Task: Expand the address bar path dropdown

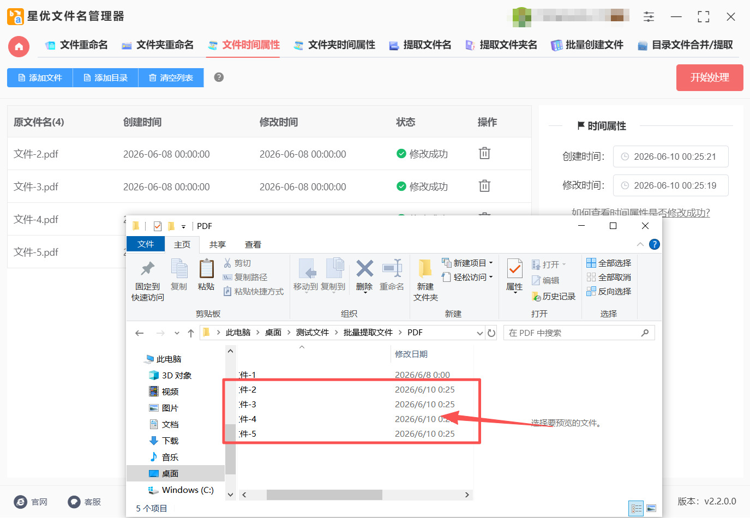Action: point(480,333)
